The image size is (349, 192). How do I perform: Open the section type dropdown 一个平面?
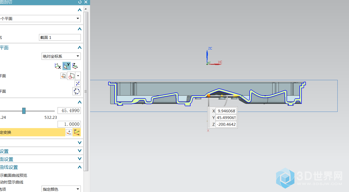[40, 19]
